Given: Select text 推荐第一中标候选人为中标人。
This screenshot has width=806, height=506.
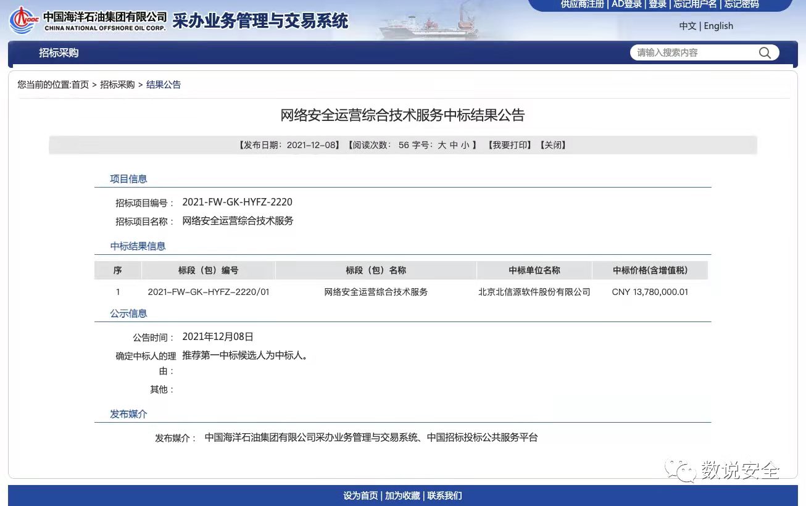Looking at the screenshot, I should [x=245, y=355].
